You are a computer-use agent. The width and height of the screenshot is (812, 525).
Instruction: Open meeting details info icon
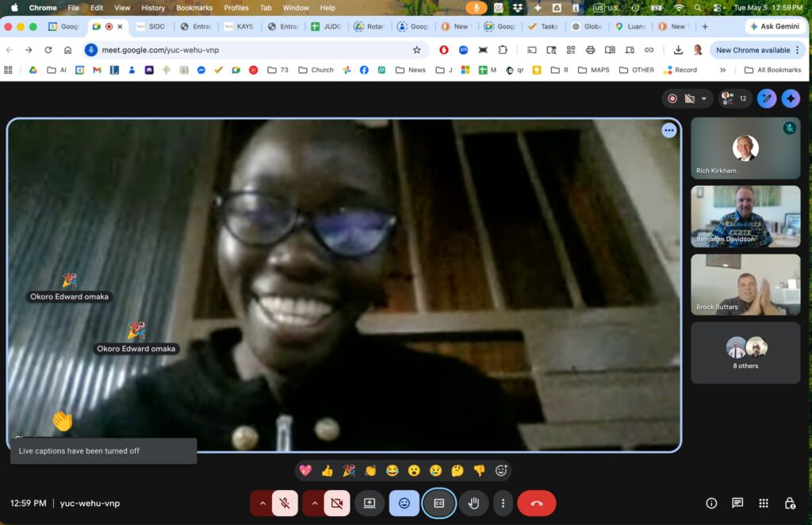click(711, 504)
